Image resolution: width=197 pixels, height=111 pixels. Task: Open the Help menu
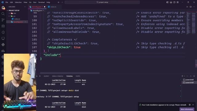48,2
